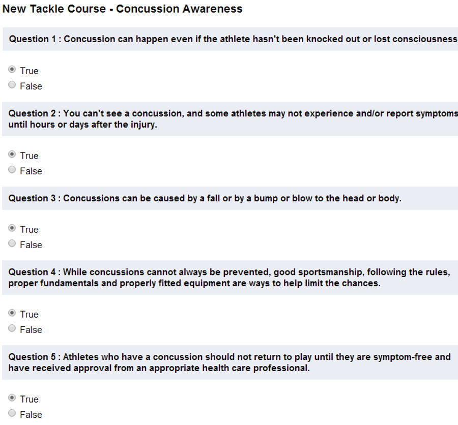Click Question 3 header about fall or bump
Viewport: 458px width, 425px height.
[x=230, y=198]
